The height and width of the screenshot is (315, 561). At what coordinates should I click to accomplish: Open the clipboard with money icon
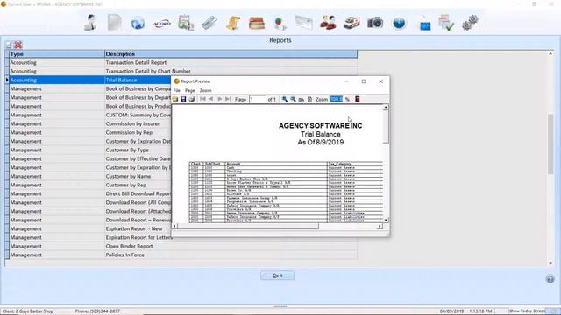tap(186, 23)
